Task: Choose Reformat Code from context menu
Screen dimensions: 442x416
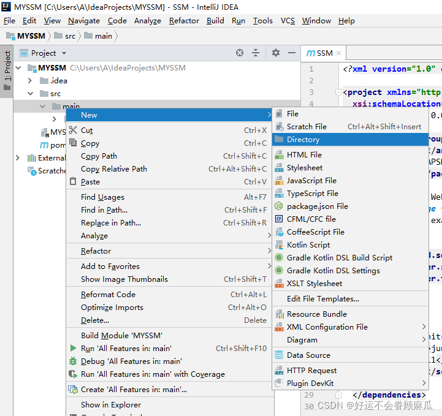Action: [108, 295]
